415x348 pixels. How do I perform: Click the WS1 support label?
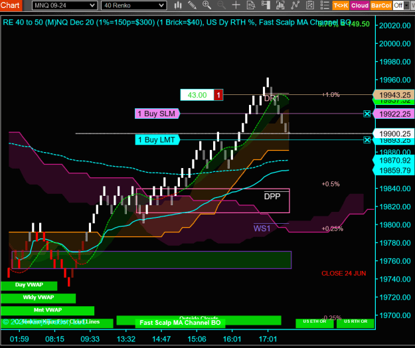click(262, 228)
